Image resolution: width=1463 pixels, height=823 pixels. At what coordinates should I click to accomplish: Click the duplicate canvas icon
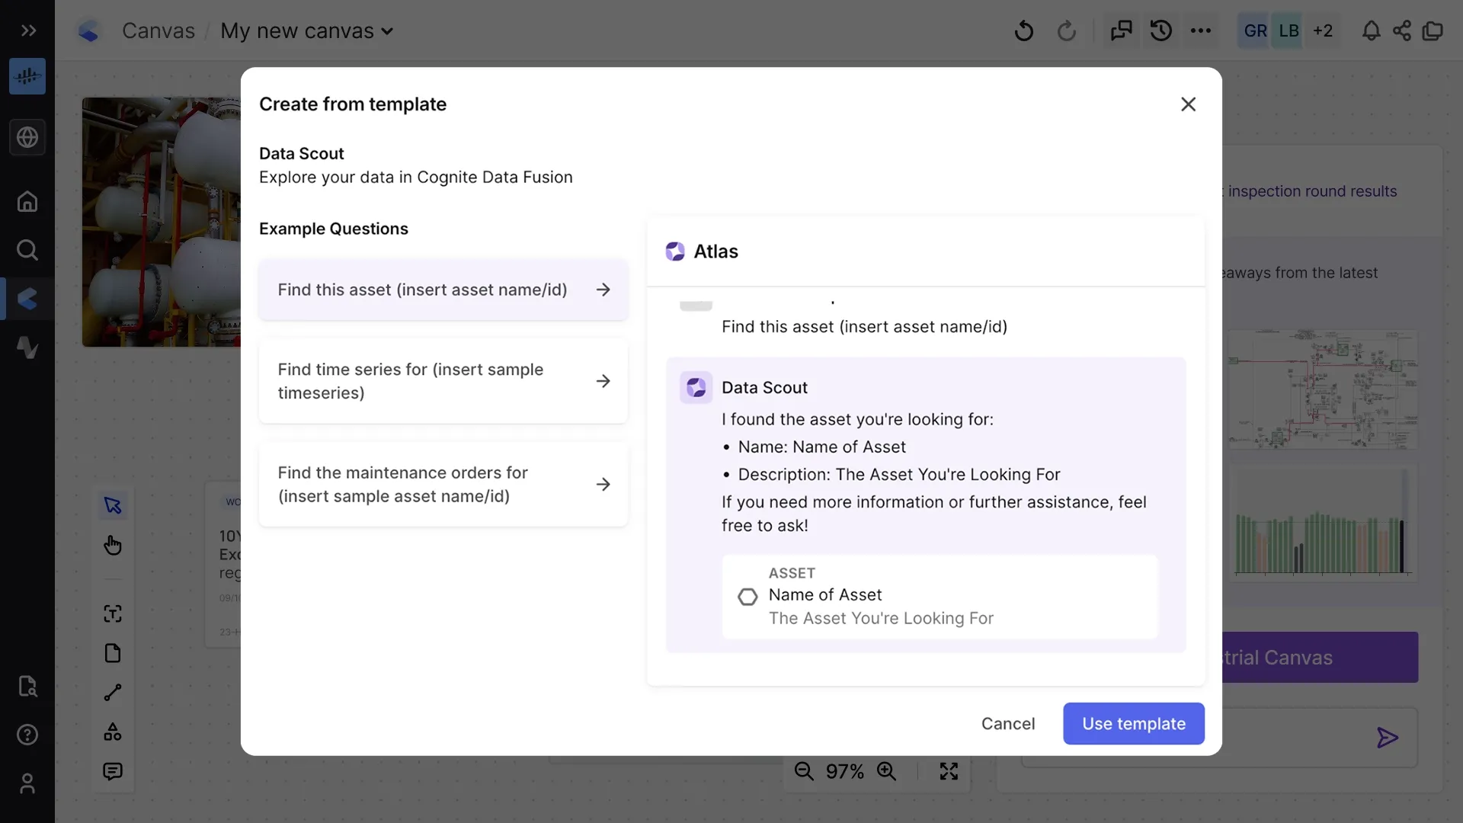pyautogui.click(x=1433, y=30)
